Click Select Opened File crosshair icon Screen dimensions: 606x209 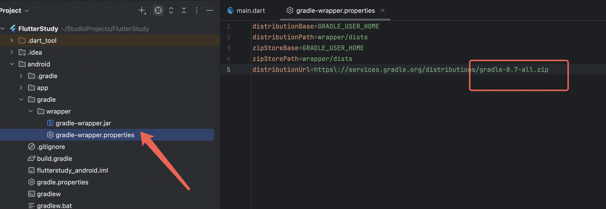(x=158, y=11)
